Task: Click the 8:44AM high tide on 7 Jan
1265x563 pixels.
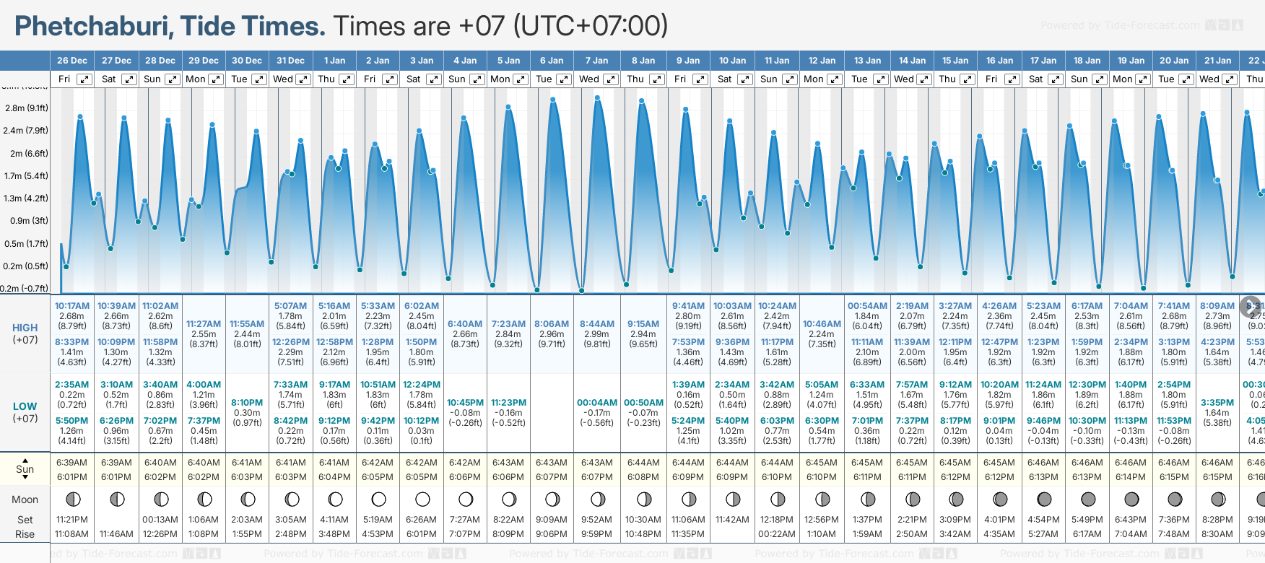Action: [x=597, y=324]
